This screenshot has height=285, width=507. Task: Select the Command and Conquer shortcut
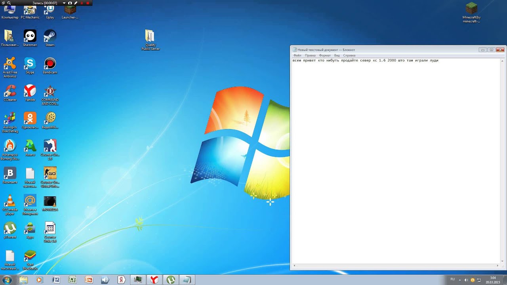[x=50, y=95]
